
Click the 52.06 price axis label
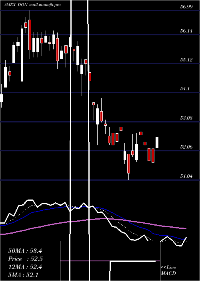(186, 147)
